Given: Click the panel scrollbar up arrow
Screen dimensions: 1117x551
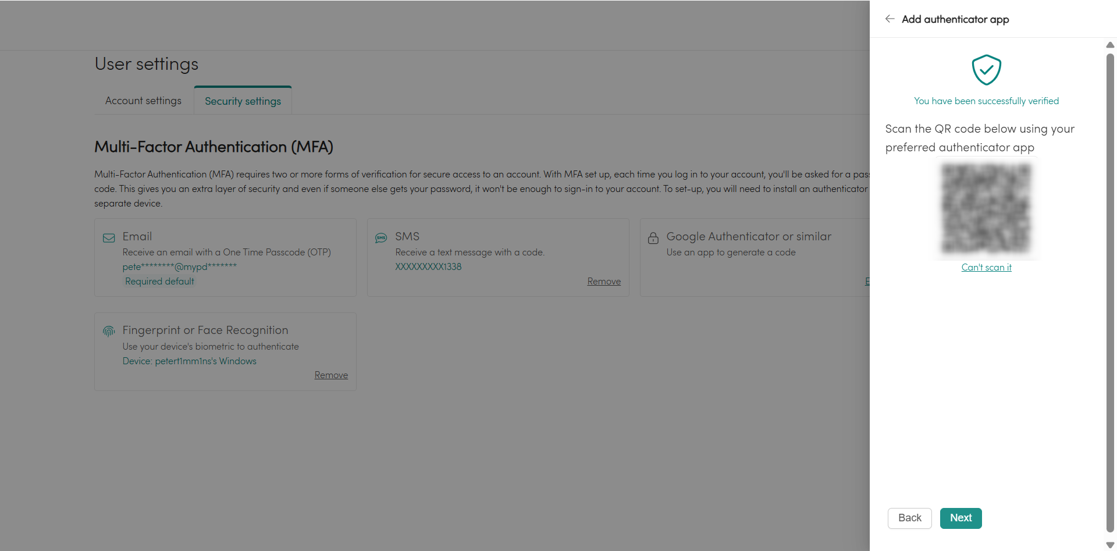Looking at the screenshot, I should pos(1110,45).
